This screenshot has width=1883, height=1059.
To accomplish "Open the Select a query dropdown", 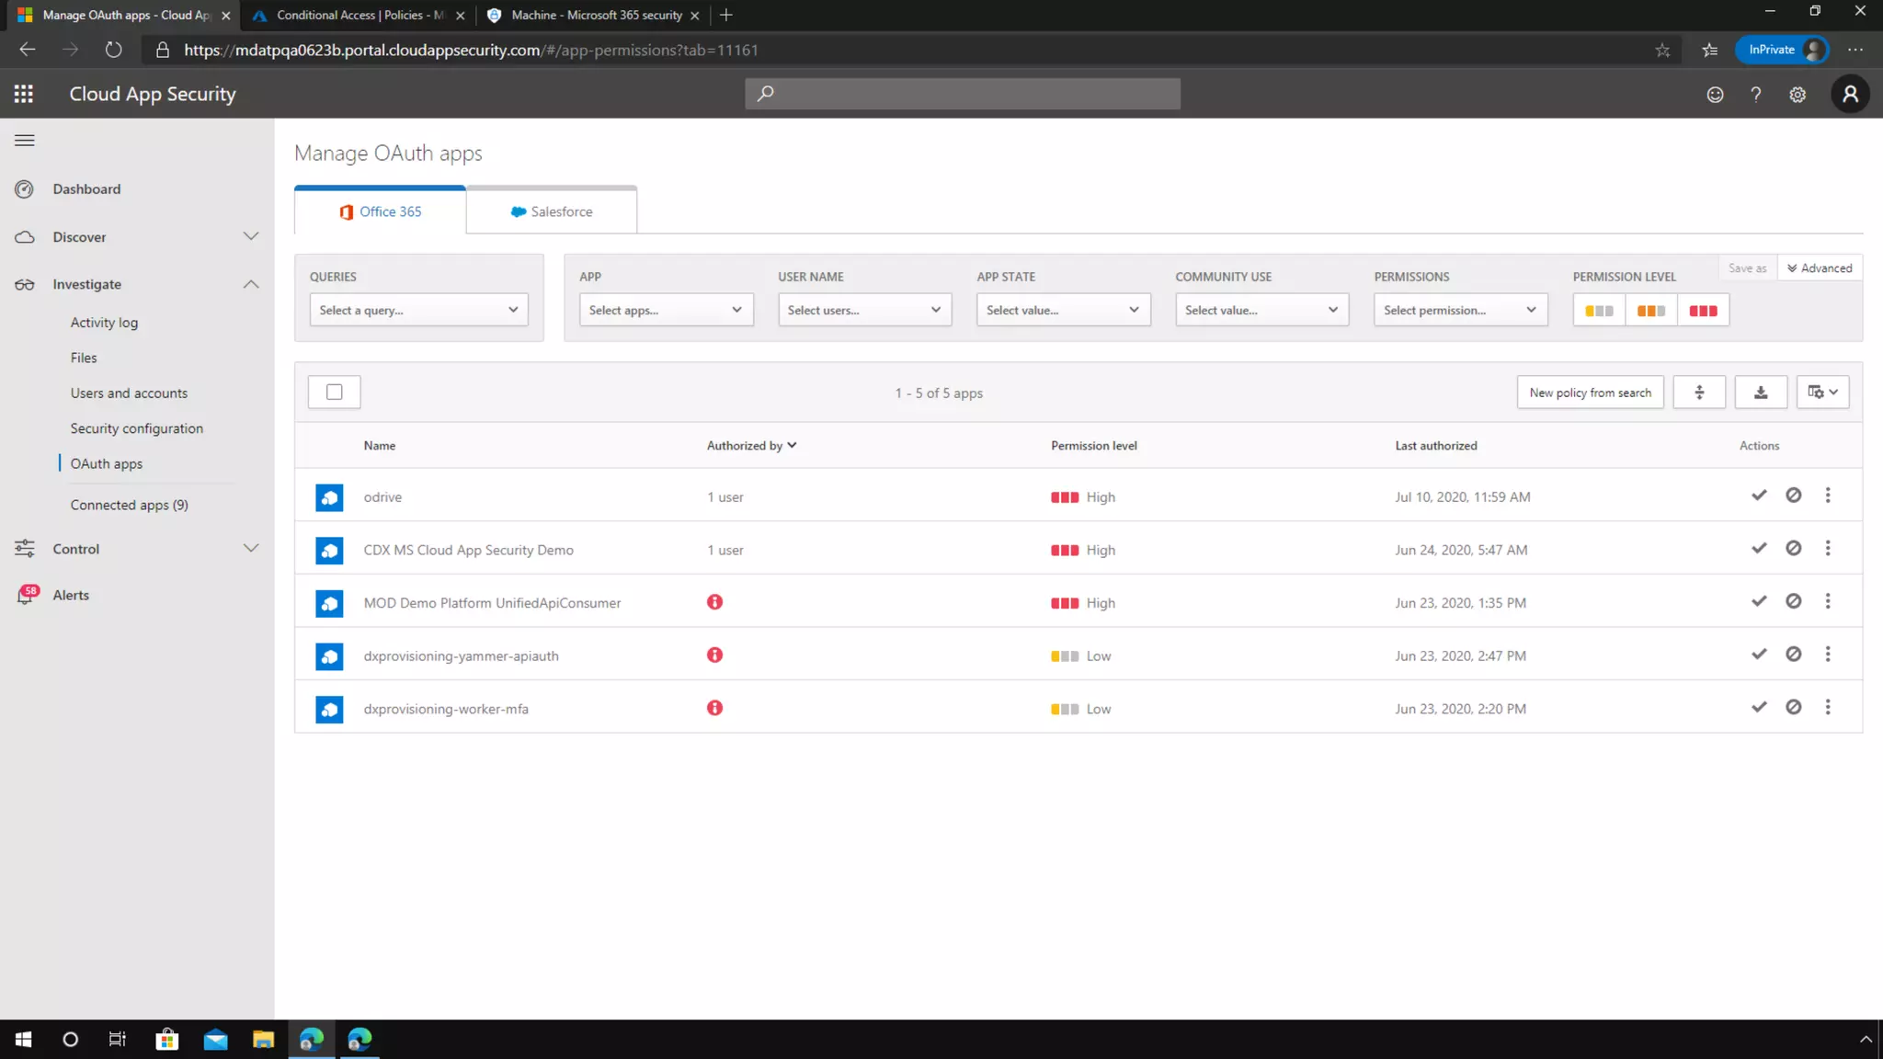I will 418,311.
